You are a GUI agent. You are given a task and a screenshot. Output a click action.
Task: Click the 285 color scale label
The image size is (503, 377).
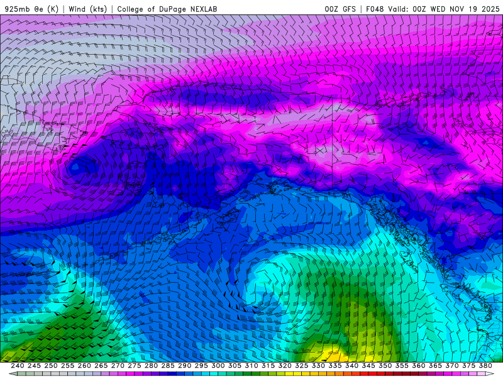[x=168, y=366]
